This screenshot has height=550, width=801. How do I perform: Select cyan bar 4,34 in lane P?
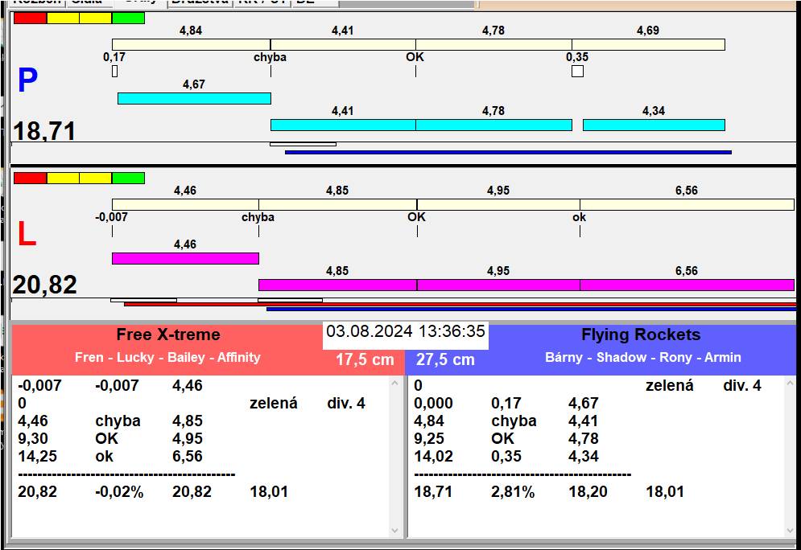654,125
